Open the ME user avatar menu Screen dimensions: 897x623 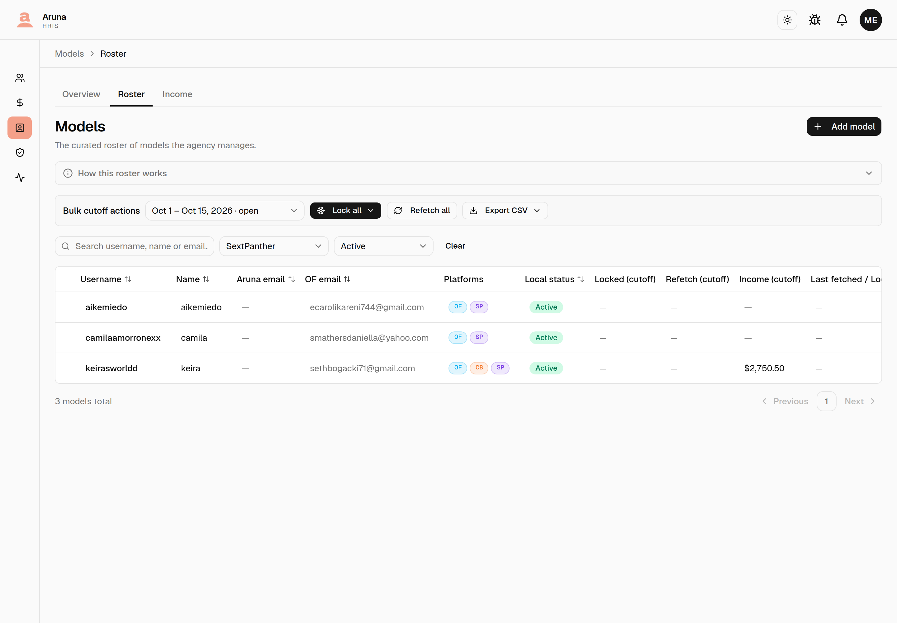[870, 20]
